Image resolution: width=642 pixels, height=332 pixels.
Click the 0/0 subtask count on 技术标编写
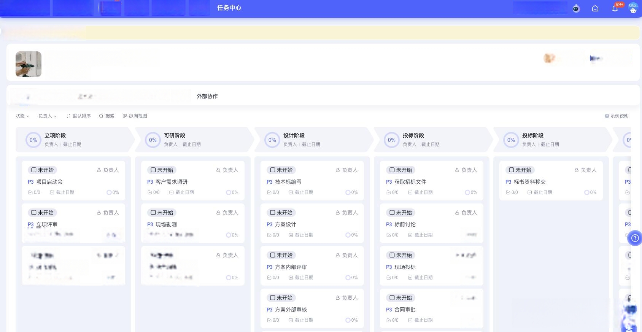tap(273, 192)
